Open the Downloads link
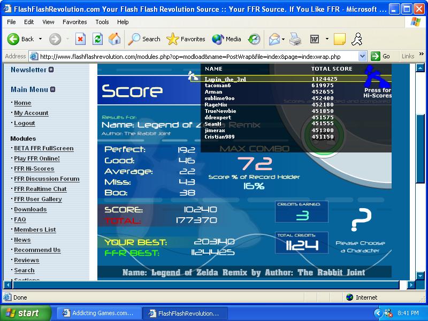428x321 pixels. tap(30, 209)
